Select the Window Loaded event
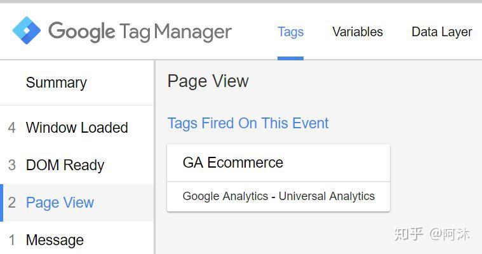Screen dimensions: 482x254 coord(77,128)
